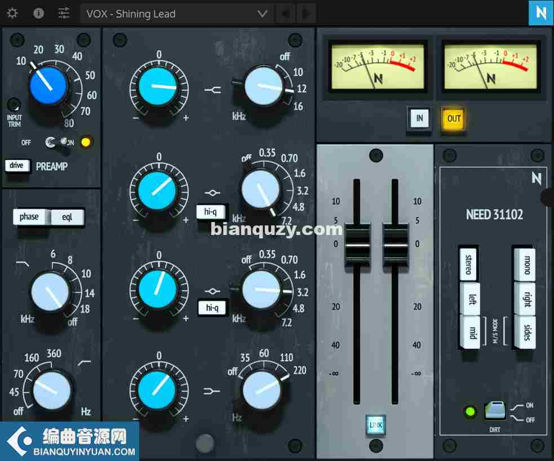Click the lower mid bell curve symbol
This screenshot has height=461, width=554.
click(212, 291)
